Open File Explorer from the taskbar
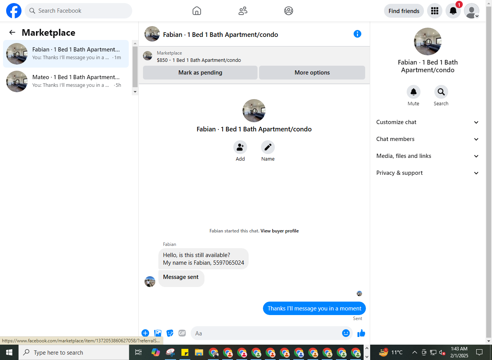This screenshot has width=492, height=360. (x=199, y=352)
